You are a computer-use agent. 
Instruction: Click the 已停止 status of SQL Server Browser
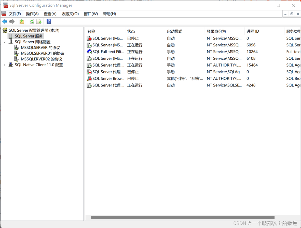click(x=133, y=79)
